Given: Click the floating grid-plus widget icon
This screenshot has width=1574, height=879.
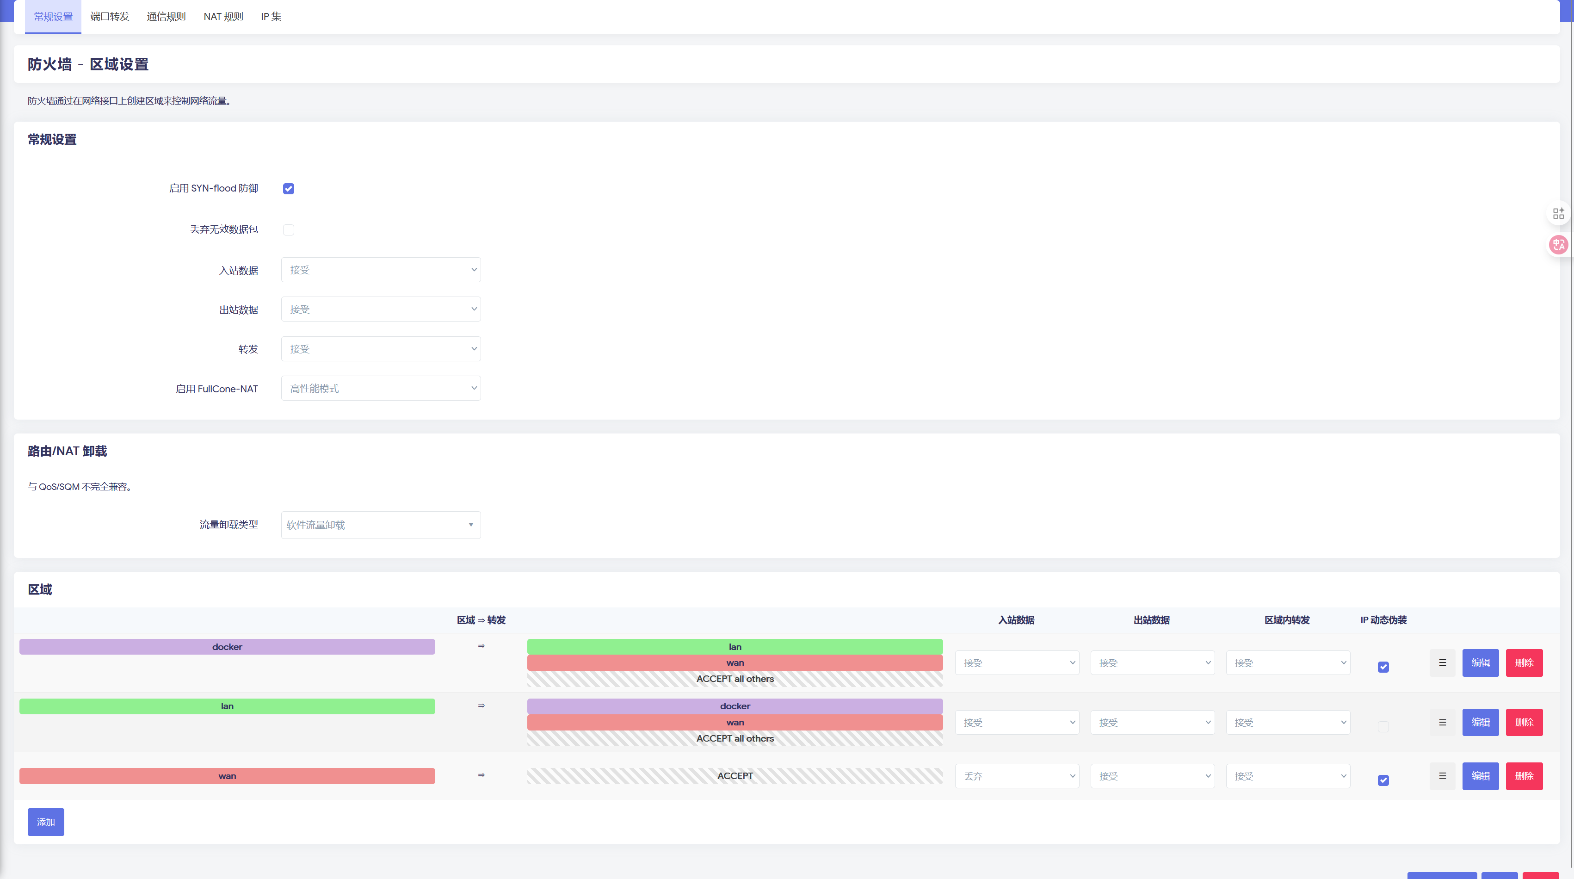Looking at the screenshot, I should [1558, 213].
